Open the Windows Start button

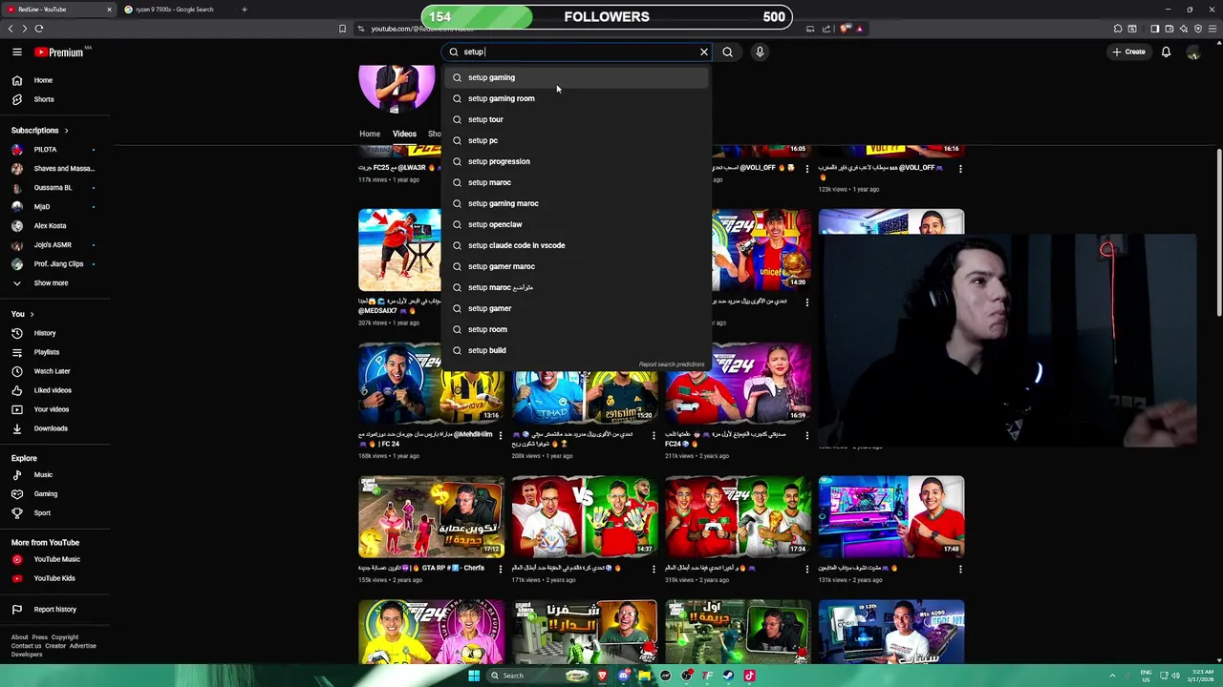tap(473, 676)
